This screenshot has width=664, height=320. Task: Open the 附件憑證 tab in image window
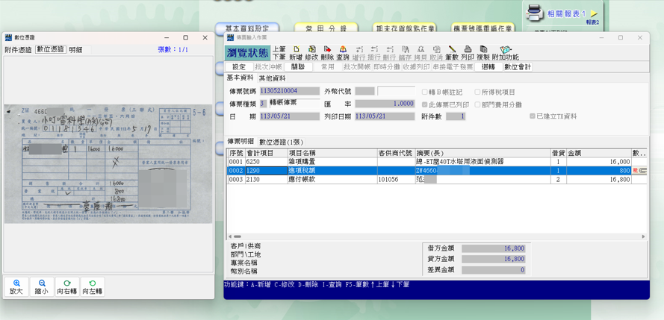(18, 49)
